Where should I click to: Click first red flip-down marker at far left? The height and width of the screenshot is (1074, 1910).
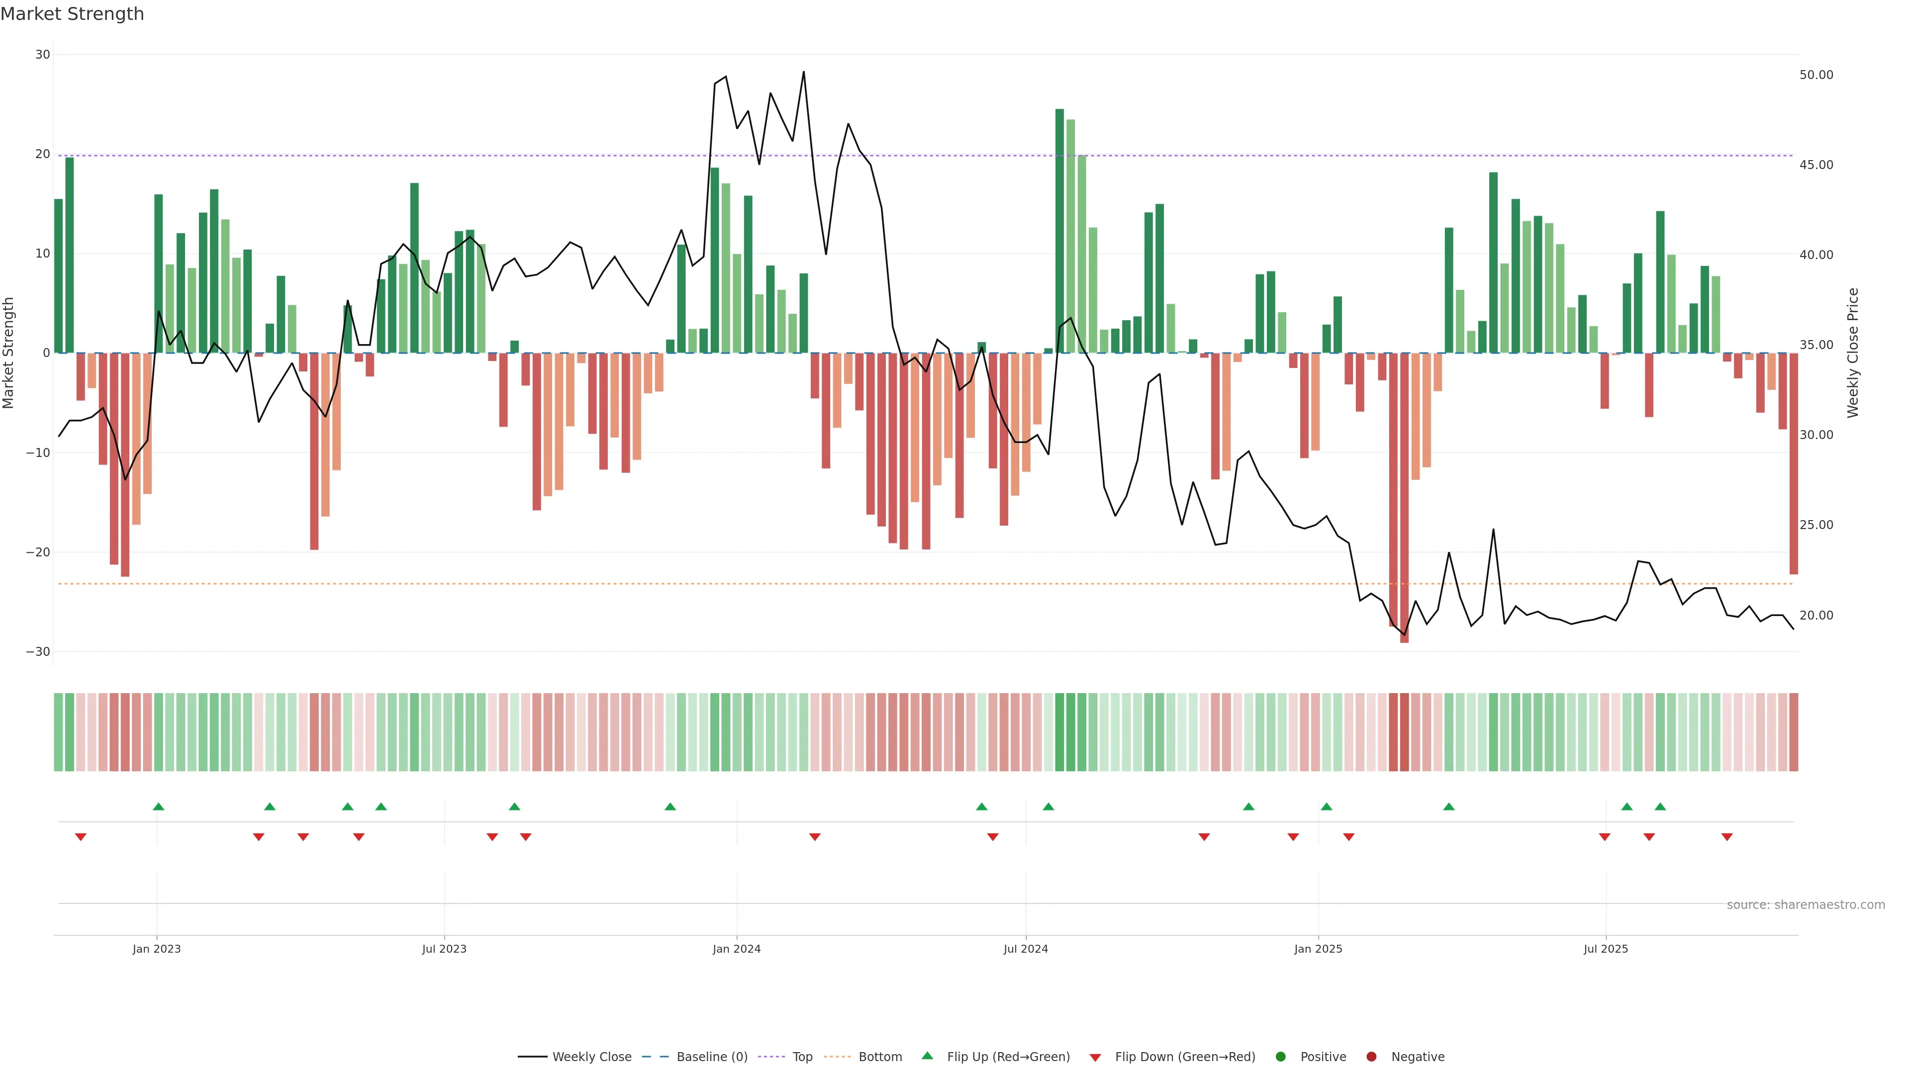tap(81, 837)
